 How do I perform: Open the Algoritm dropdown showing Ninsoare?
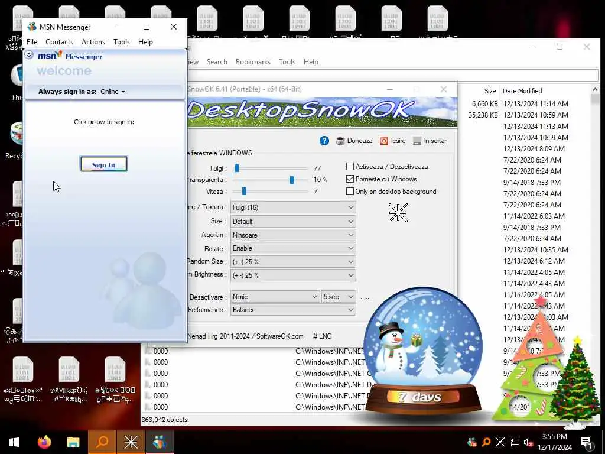[293, 235]
